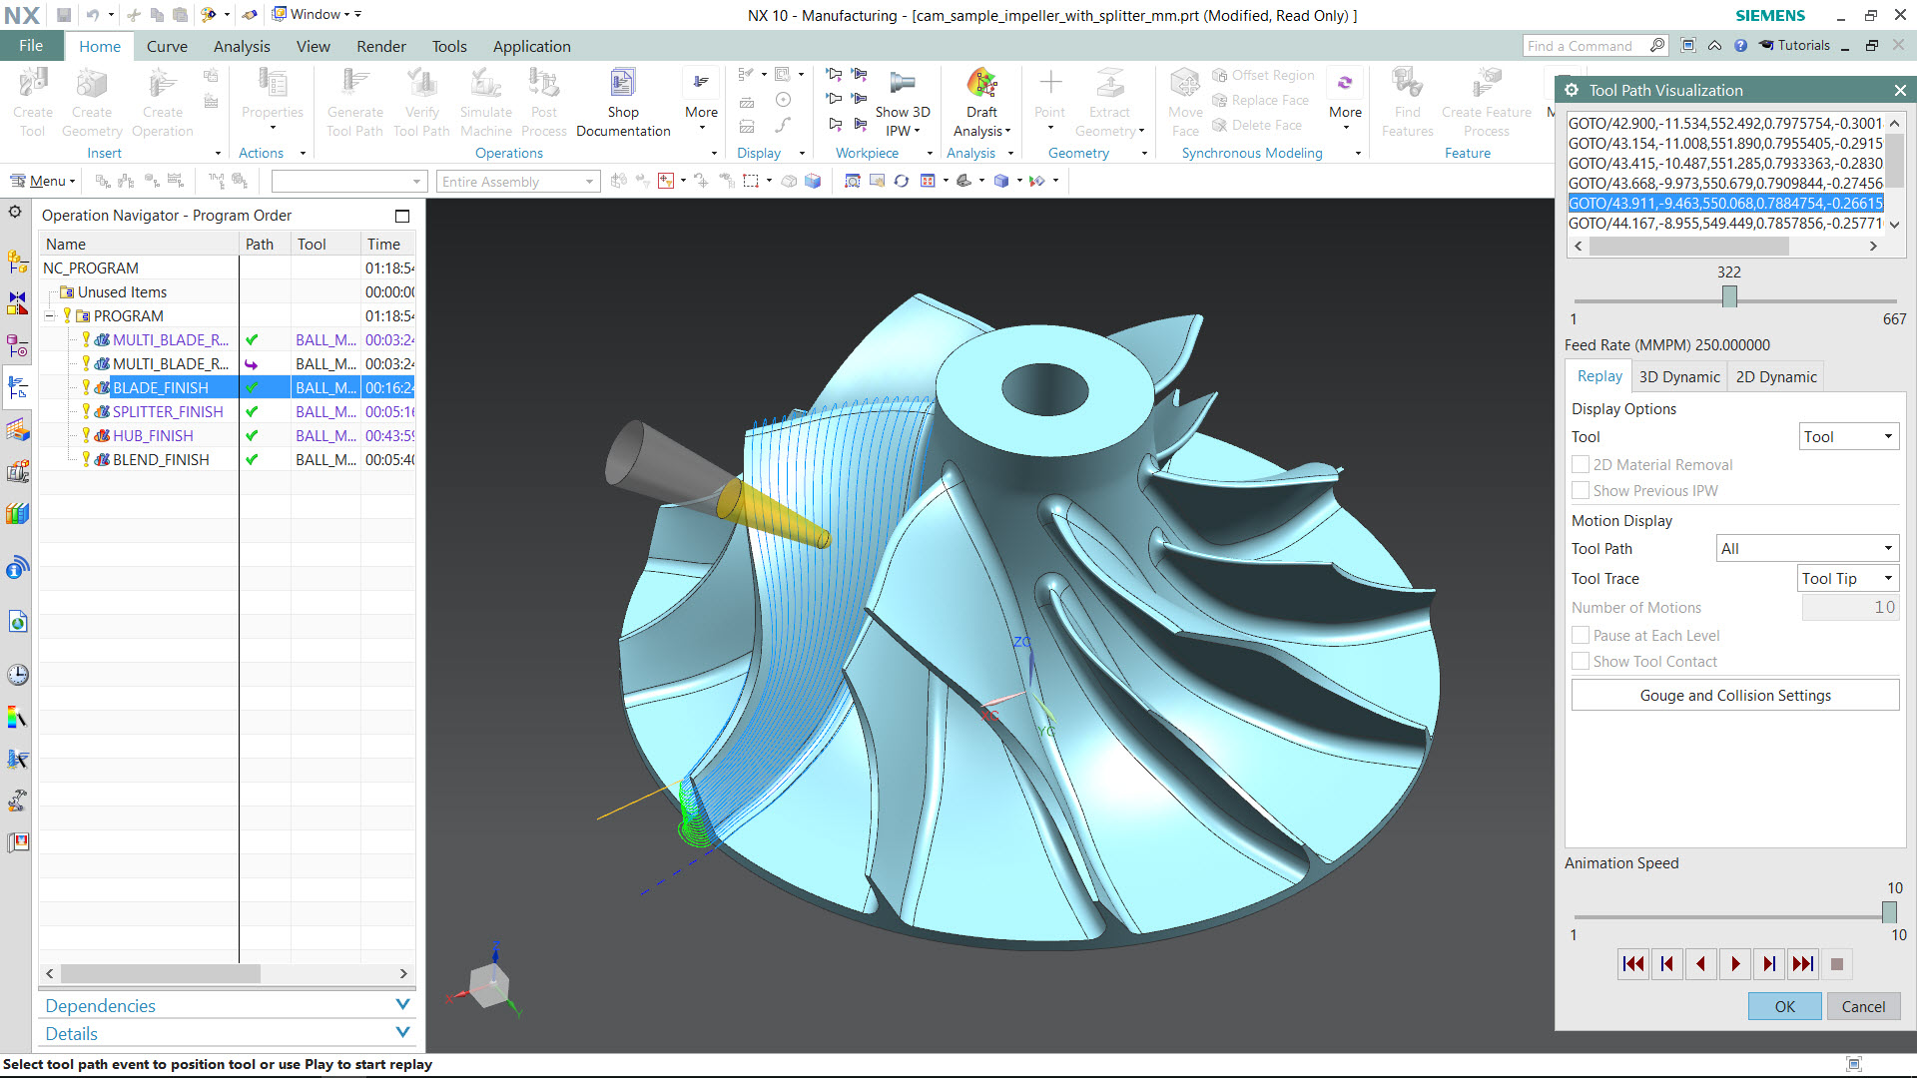The image size is (1917, 1078).
Task: Select BLEND_FINISH operation
Action: coord(161,459)
